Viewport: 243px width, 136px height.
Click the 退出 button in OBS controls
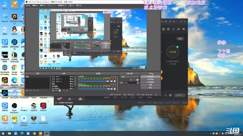pos(150,88)
